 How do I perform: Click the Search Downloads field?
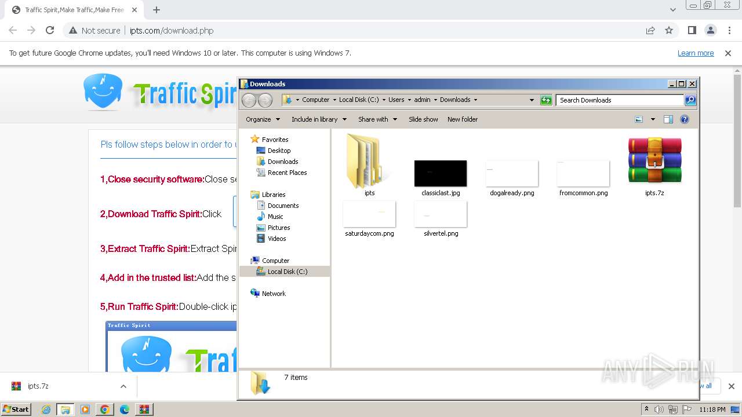[620, 100]
